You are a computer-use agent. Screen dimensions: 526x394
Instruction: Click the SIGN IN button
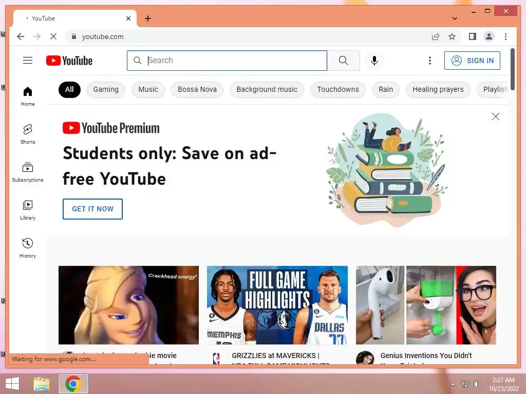tap(472, 61)
